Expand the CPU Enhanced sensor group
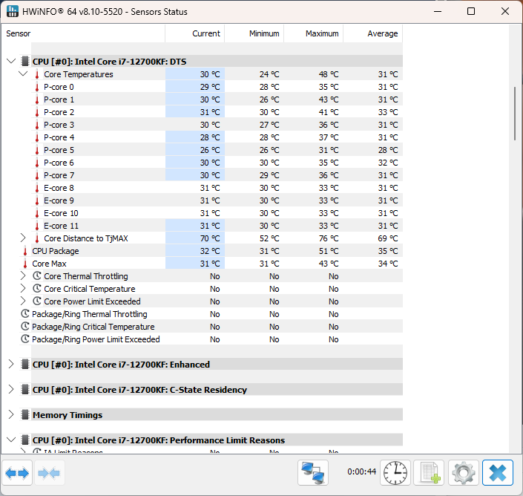Screen dimensions: 523x496 (11, 364)
